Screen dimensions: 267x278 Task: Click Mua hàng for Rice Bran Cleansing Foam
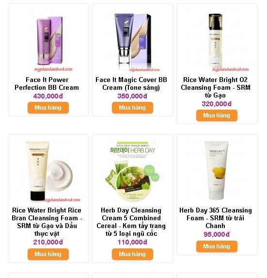point(48,254)
